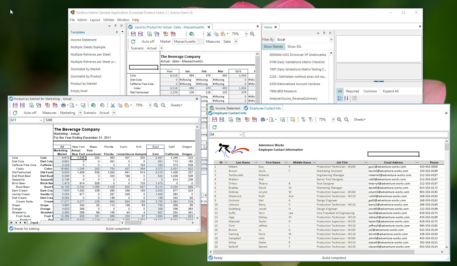This screenshot has height=266, width=457.
Task: Click database save icon in Employee Contact Info toolbar
Action: click(293, 120)
